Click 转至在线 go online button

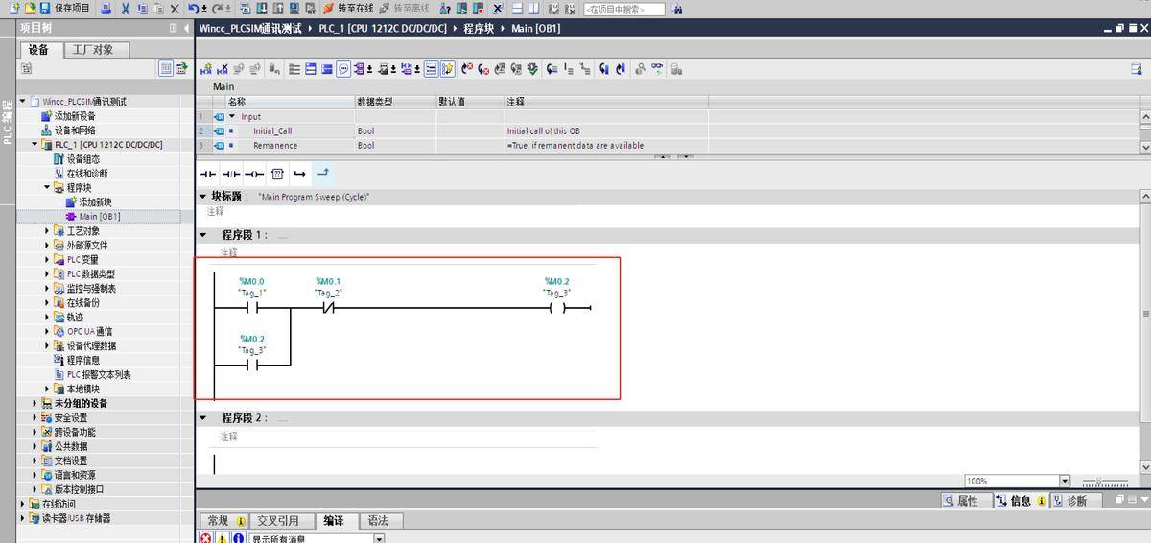pyautogui.click(x=348, y=9)
